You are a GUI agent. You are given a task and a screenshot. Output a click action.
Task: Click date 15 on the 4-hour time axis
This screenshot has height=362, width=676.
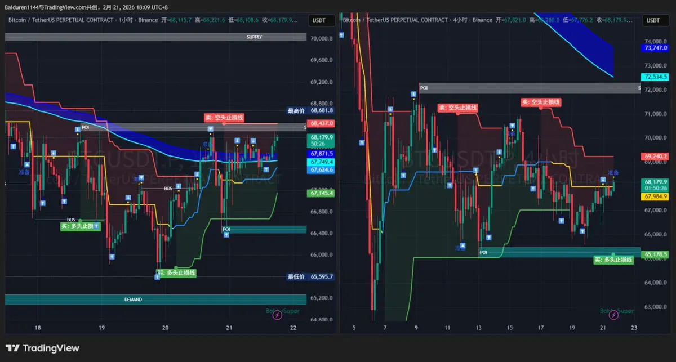click(510, 327)
